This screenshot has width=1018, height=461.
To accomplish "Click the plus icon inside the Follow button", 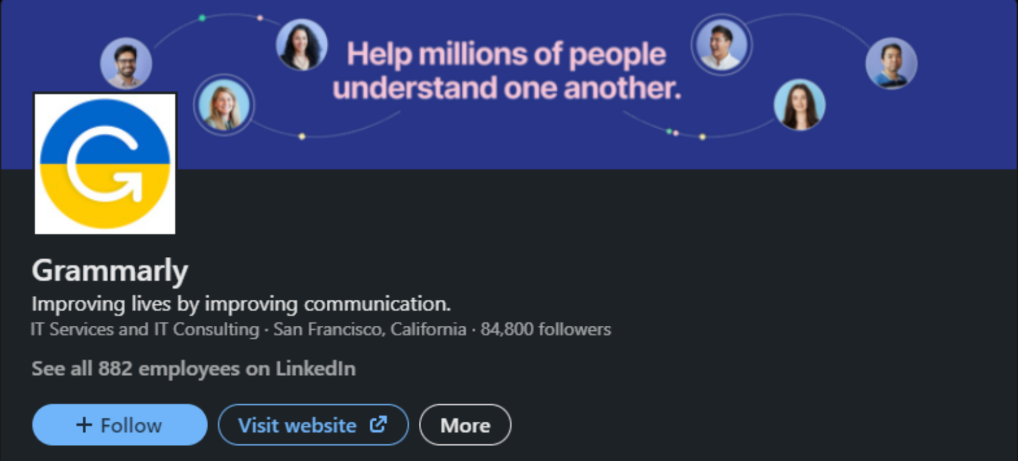I will [85, 425].
